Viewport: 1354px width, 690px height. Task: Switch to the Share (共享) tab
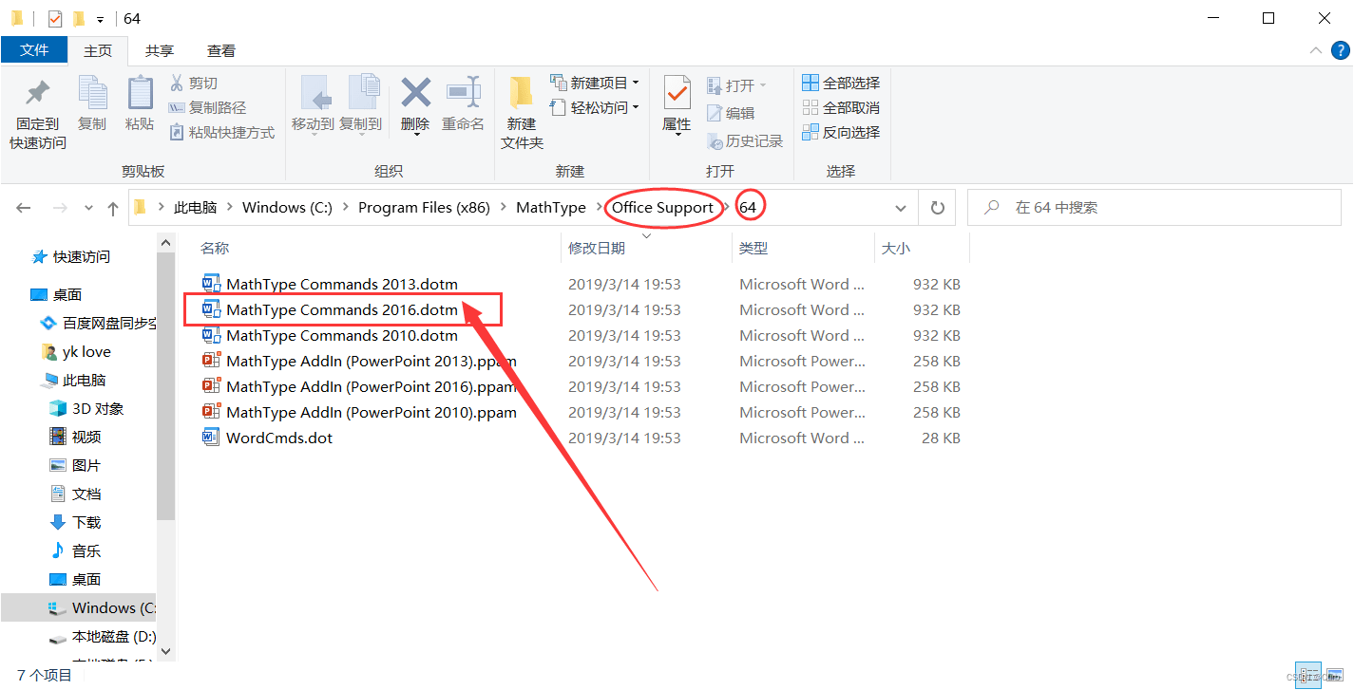(x=160, y=50)
